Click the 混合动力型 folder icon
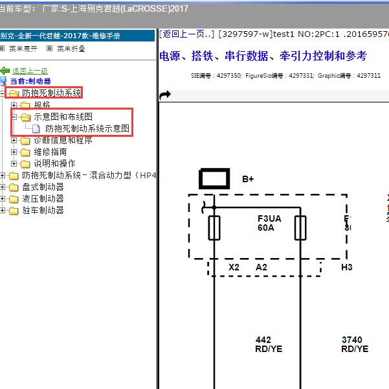Image resolution: width=389 pixels, height=389 pixels. pyautogui.click(x=14, y=176)
